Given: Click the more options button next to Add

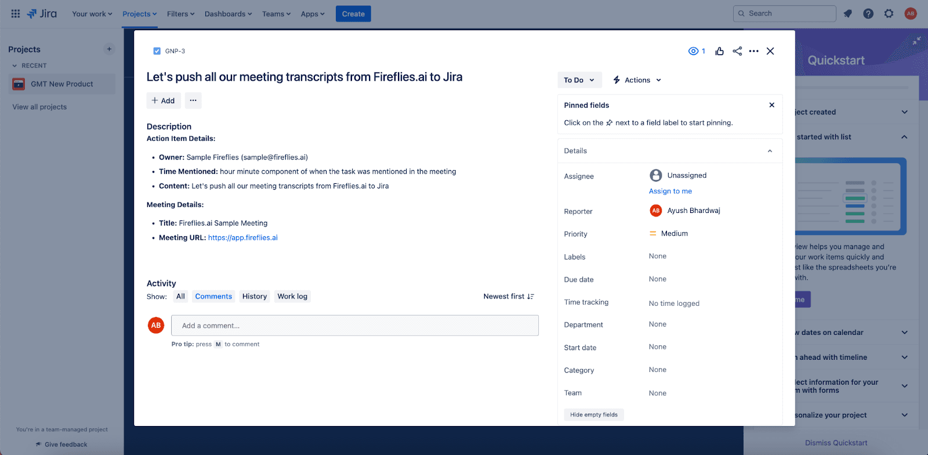Looking at the screenshot, I should coord(193,100).
